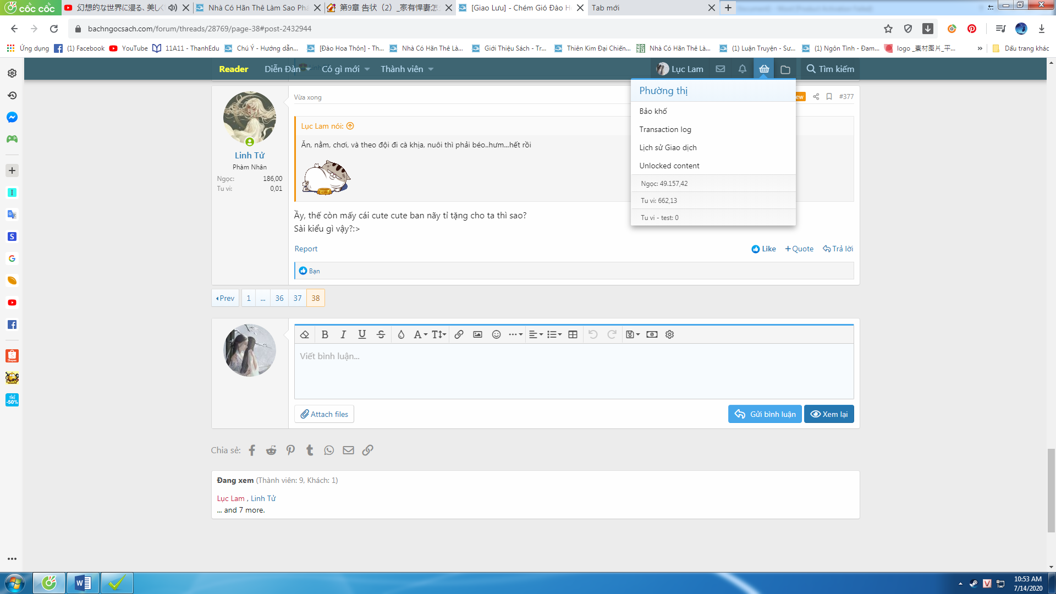The height and width of the screenshot is (594, 1056).
Task: Open the notification bell alerts
Action: coord(742,69)
